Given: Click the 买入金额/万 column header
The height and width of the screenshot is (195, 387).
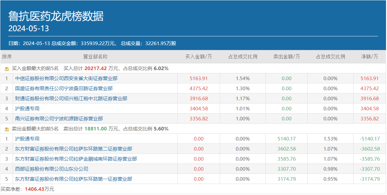Looking at the screenshot, I should (x=199, y=57).
